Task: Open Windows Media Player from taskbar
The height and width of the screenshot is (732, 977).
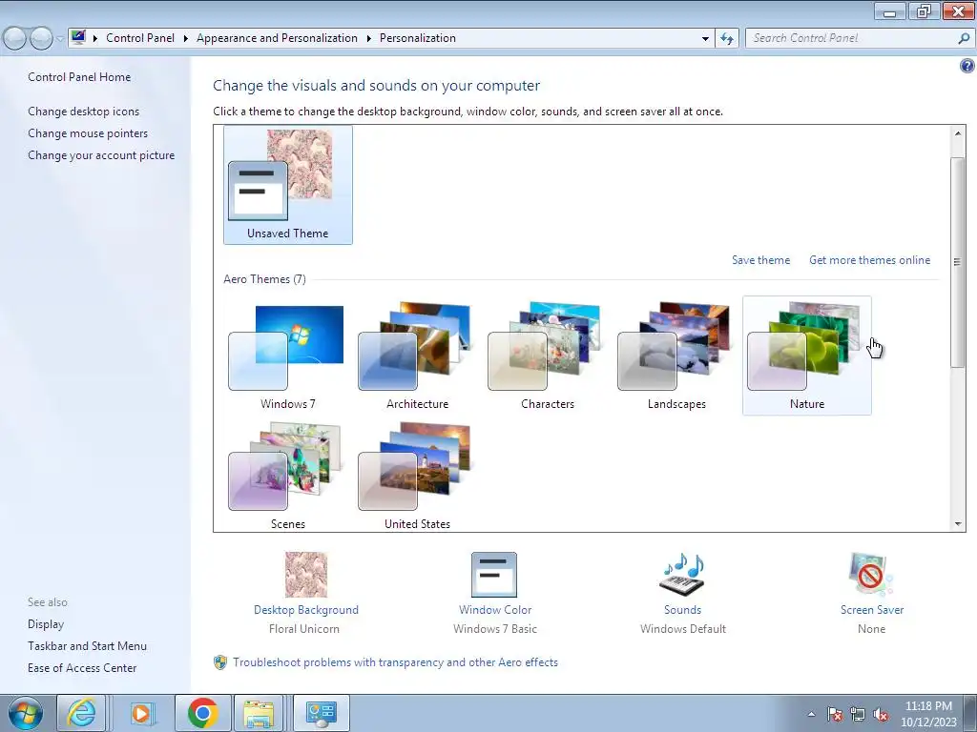Action: tap(141, 713)
